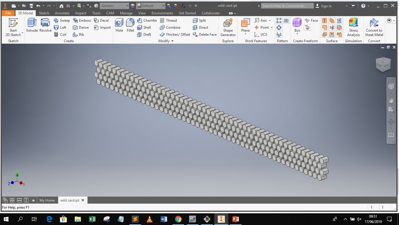Image resolution: width=399 pixels, height=225 pixels.
Task: Select the UCS work feature tool
Action: [261, 35]
